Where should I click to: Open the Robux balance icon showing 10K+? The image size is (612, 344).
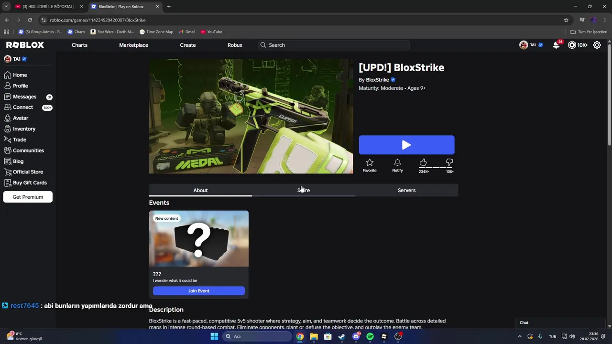pos(572,45)
